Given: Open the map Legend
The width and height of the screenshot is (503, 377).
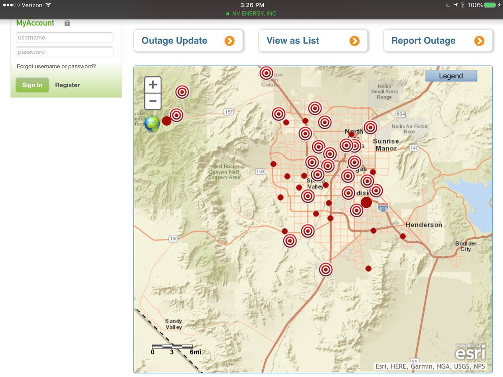Looking at the screenshot, I should [451, 76].
